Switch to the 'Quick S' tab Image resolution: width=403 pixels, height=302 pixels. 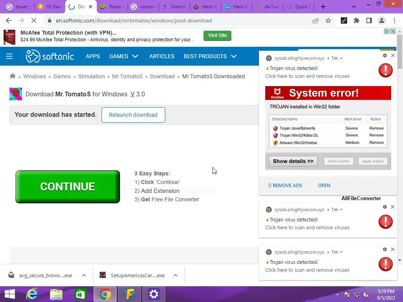[298, 7]
